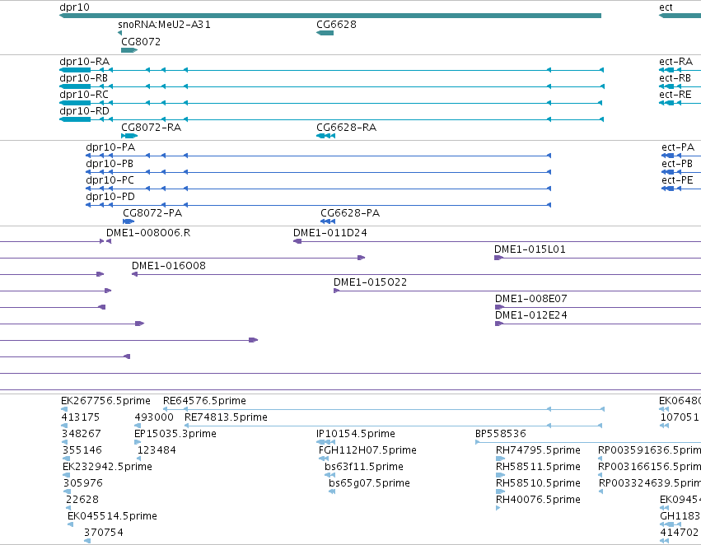Select EST 107051

664,426
